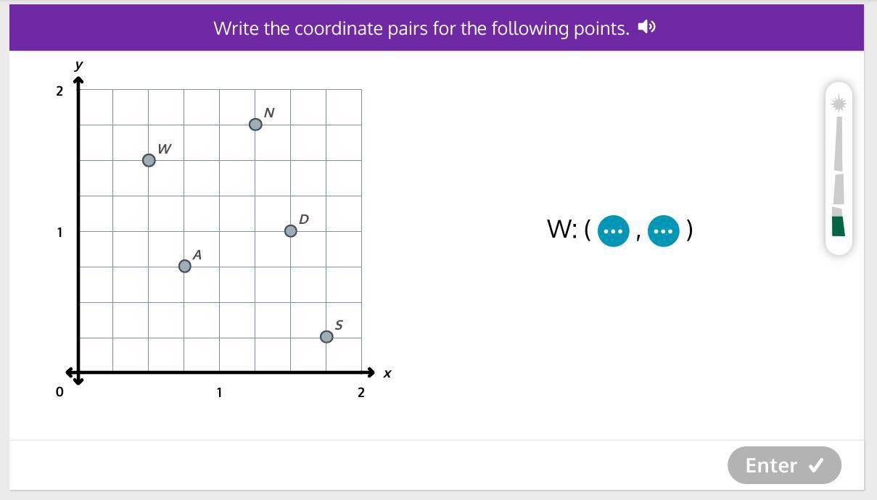Click the y-axis label y
Screen dimensions: 877x500
[78, 65]
